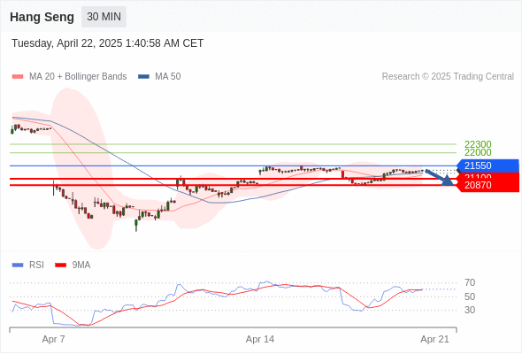Click the green 22000 resistance label

[478, 152]
